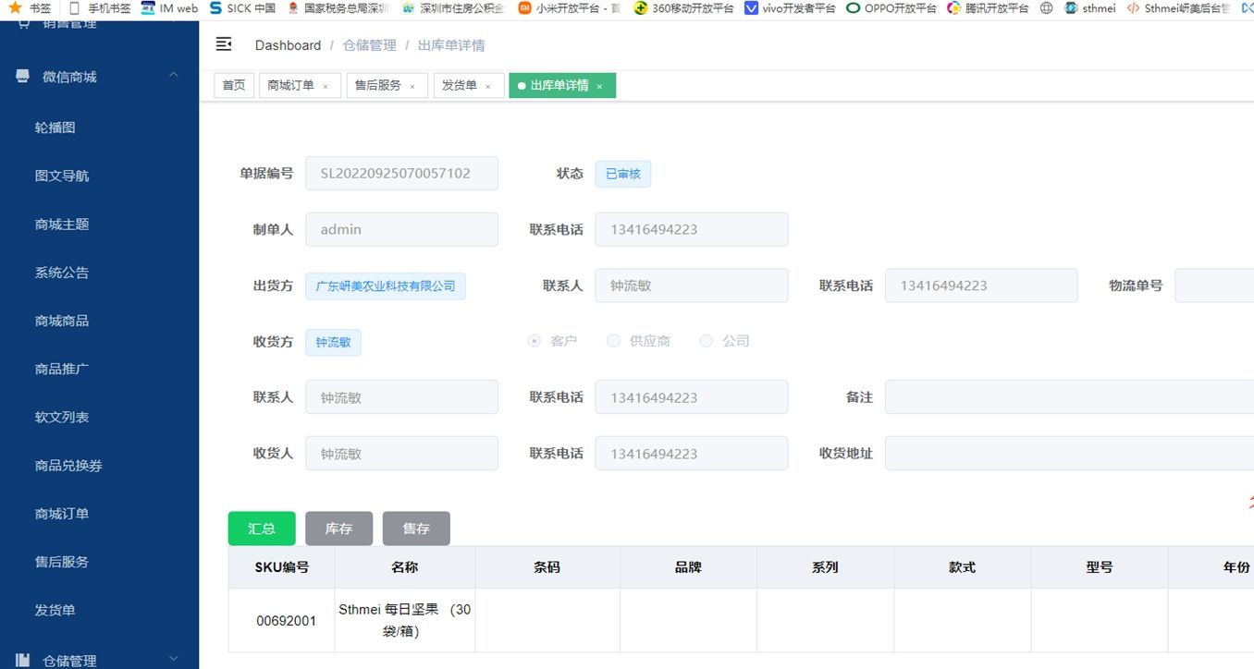Open 商城订单 in the sidebar
Screen dimensions: 1254x669
62,513
